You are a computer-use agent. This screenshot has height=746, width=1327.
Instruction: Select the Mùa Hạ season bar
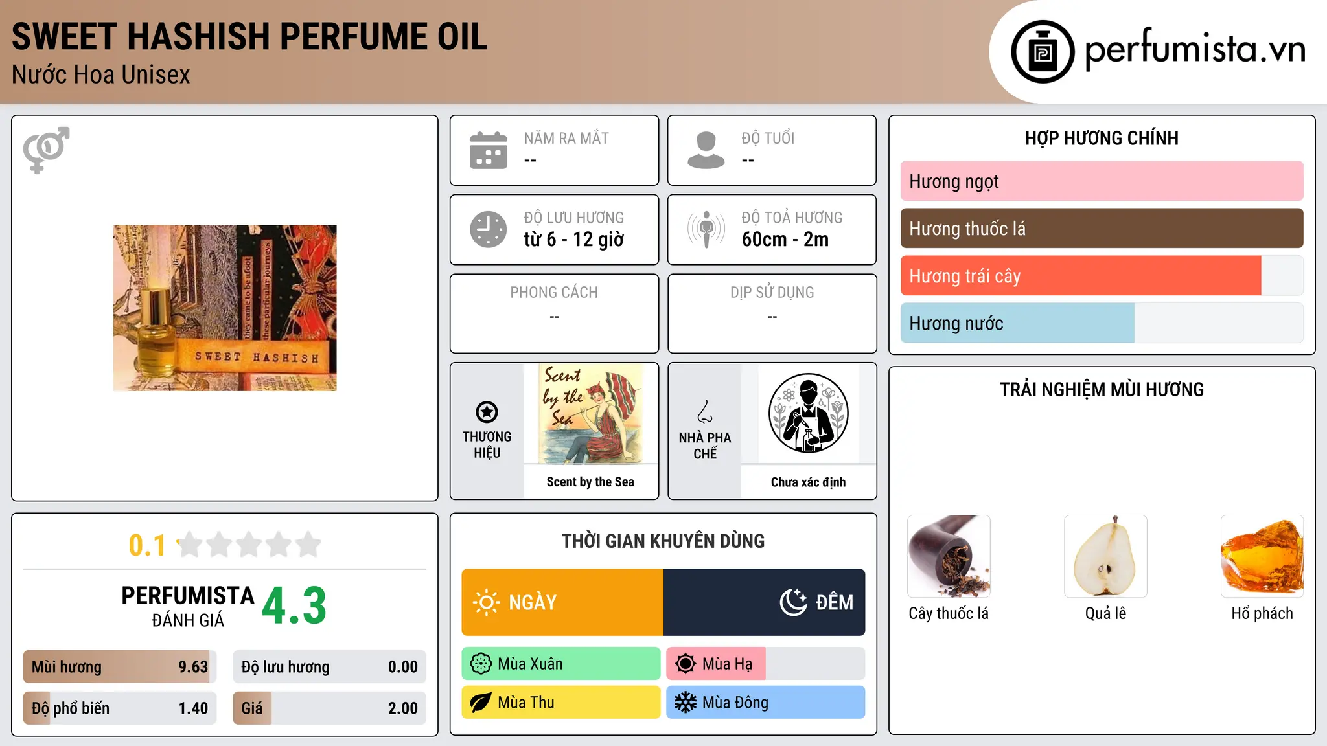(766, 664)
